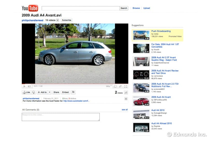Screen dimensions: 211x141
Task: Click the play button in video player
Action: pos(24,86)
